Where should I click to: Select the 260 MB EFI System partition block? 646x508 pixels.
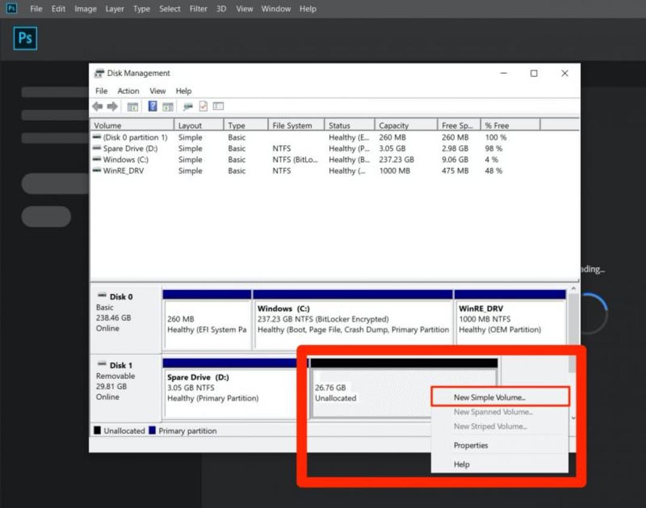coord(207,320)
